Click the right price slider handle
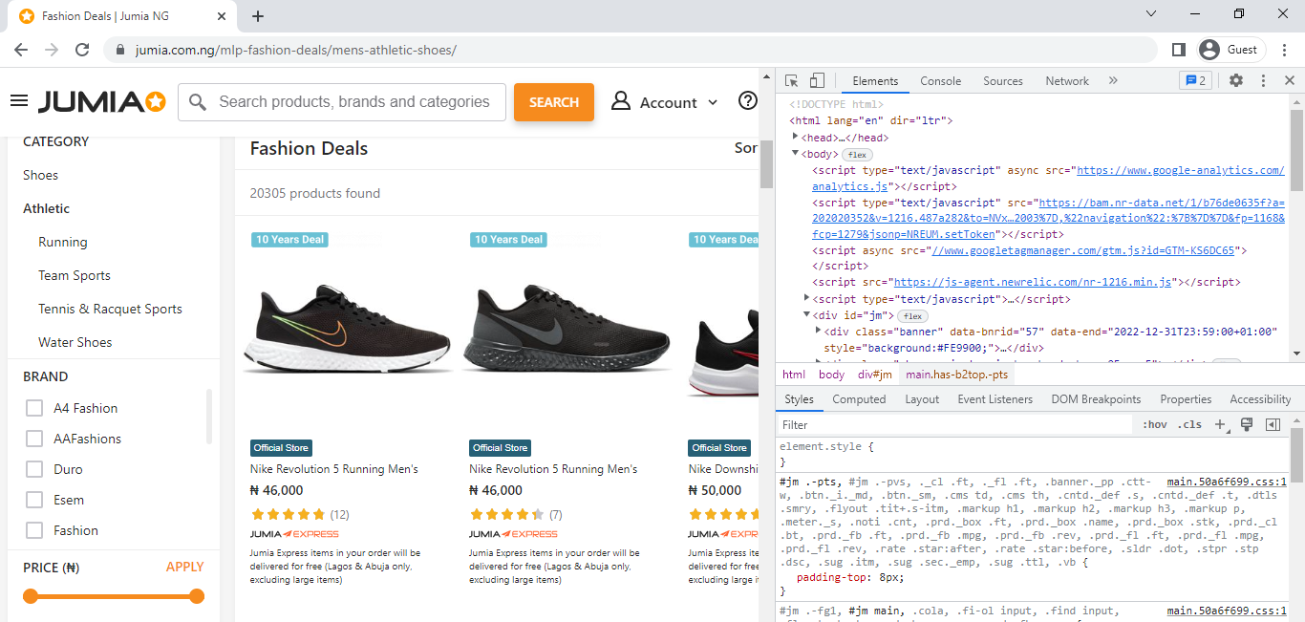Image resolution: width=1305 pixels, height=622 pixels. (x=197, y=596)
